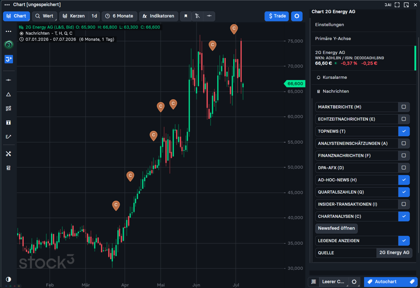Select the 2G Energy AG instrument entry
This screenshot has width=420, height=288.
[364, 58]
